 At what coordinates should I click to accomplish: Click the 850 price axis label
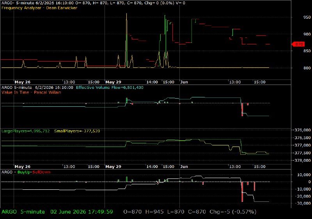click(307, 51)
